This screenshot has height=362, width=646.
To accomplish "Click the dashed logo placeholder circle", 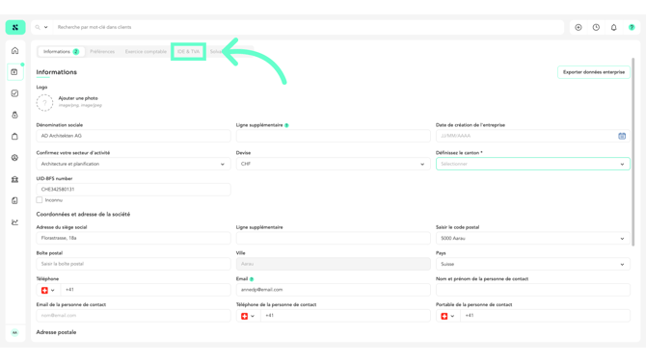I will [44, 103].
